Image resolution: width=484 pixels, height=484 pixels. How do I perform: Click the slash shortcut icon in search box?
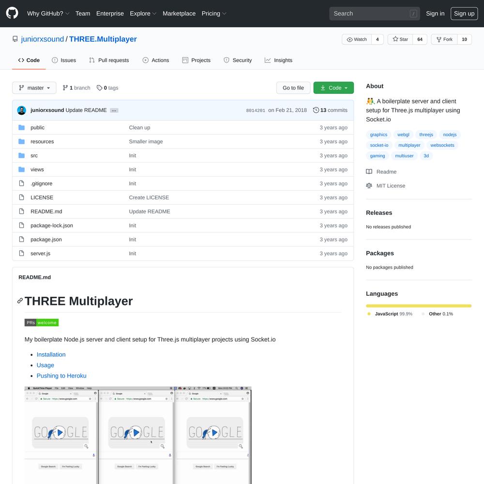pos(413,14)
